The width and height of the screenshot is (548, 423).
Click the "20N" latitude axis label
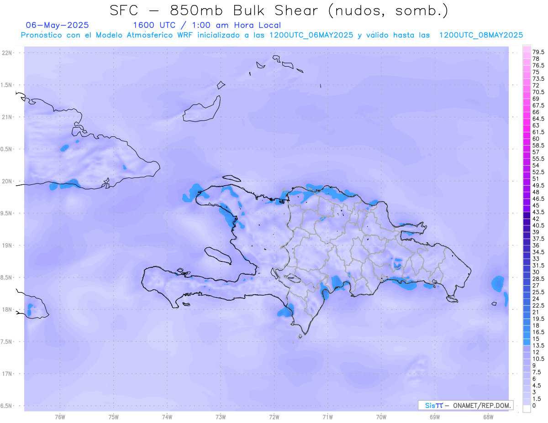pyautogui.click(x=8, y=181)
